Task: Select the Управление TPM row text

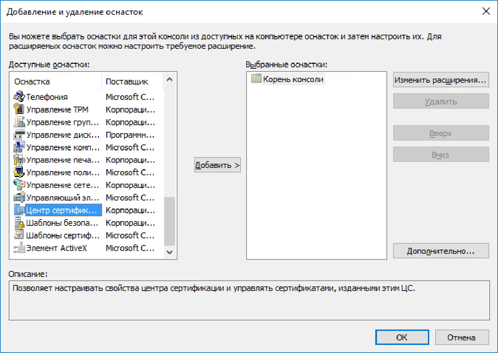Action: [58, 109]
